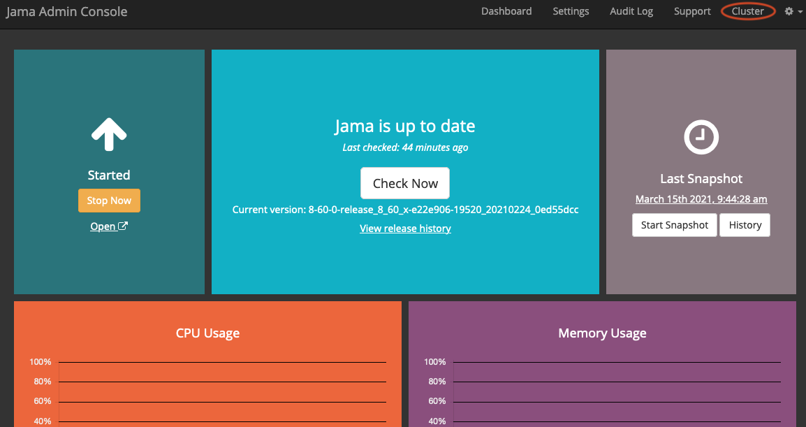Select the Current version text line
The width and height of the screenshot is (806, 427).
pos(405,210)
